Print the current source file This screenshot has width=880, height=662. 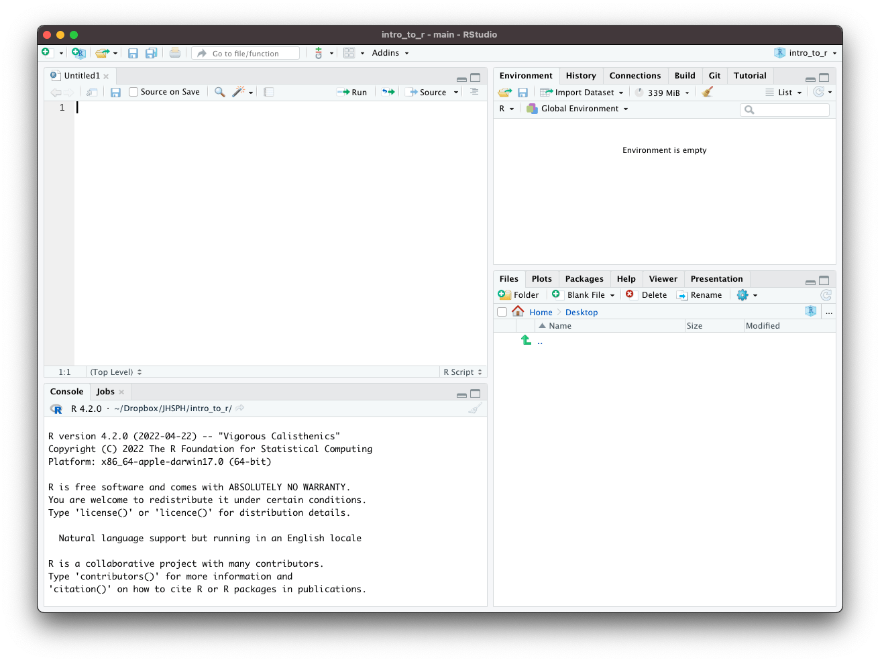[x=174, y=52]
